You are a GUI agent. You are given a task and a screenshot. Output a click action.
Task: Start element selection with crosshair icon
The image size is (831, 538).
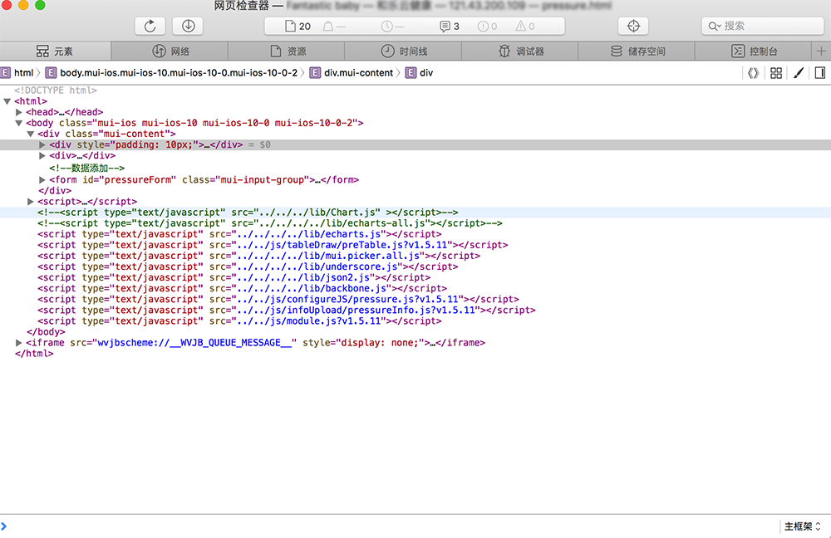[633, 26]
